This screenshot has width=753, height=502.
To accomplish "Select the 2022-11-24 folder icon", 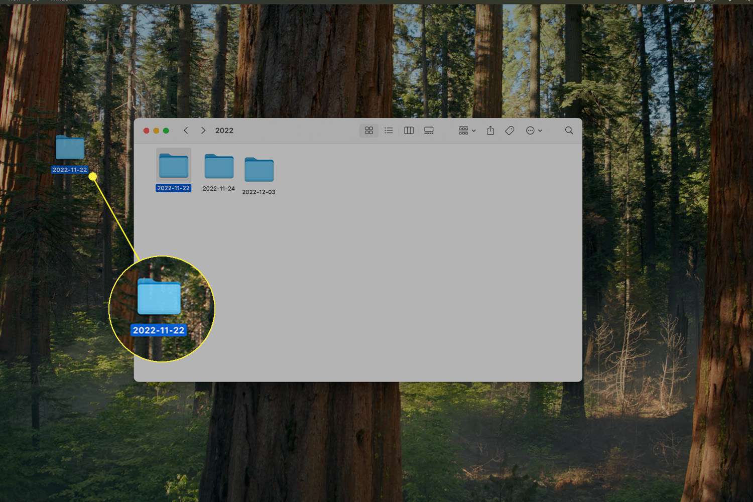I will 219,167.
